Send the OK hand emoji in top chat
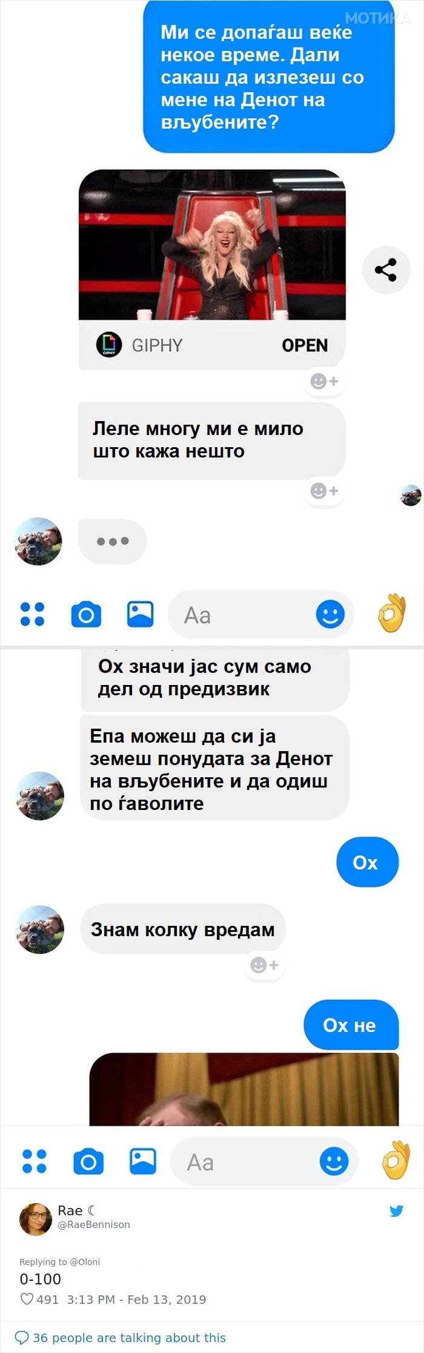 tap(393, 613)
